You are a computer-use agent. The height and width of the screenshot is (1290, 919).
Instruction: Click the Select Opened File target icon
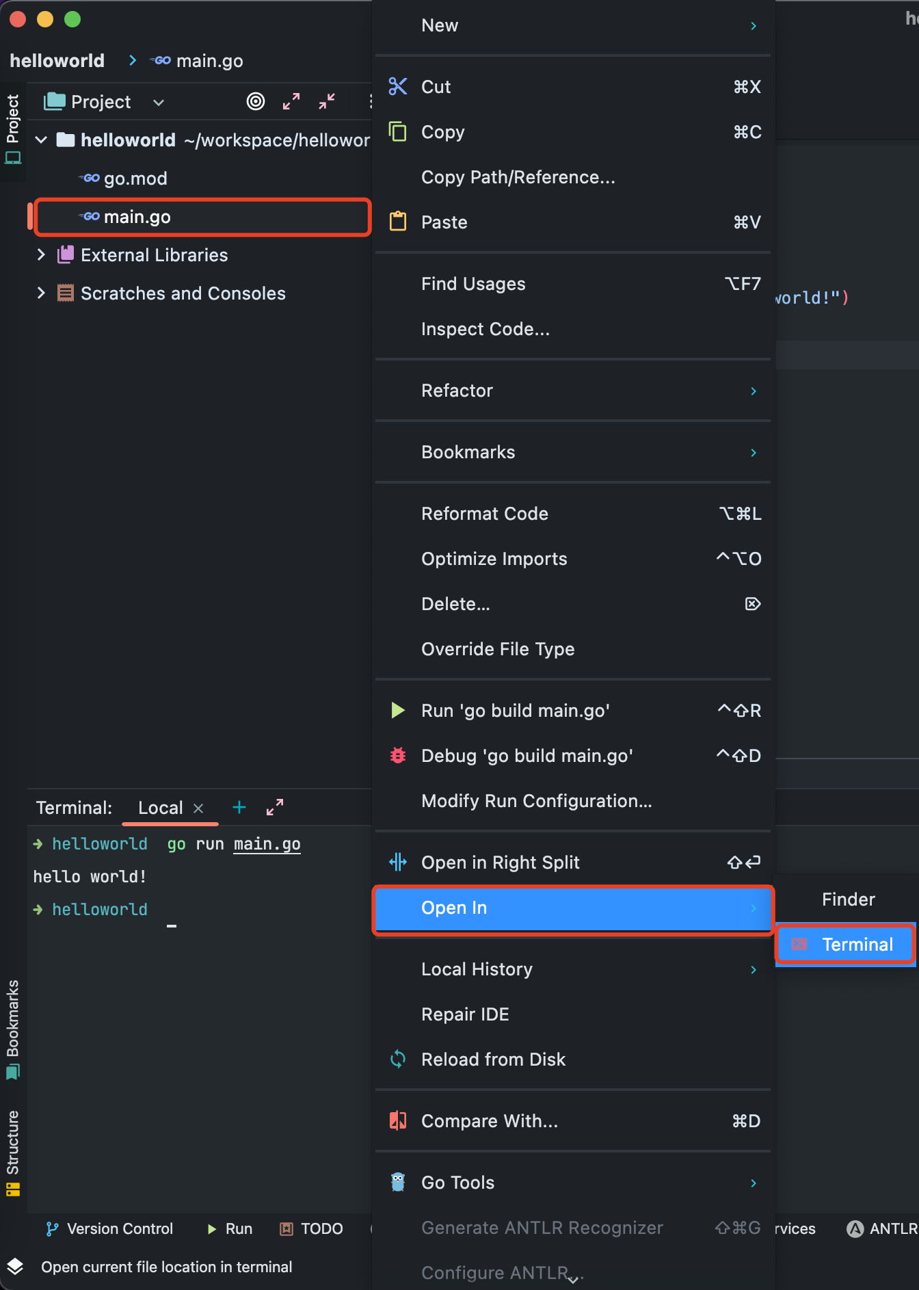tap(255, 101)
